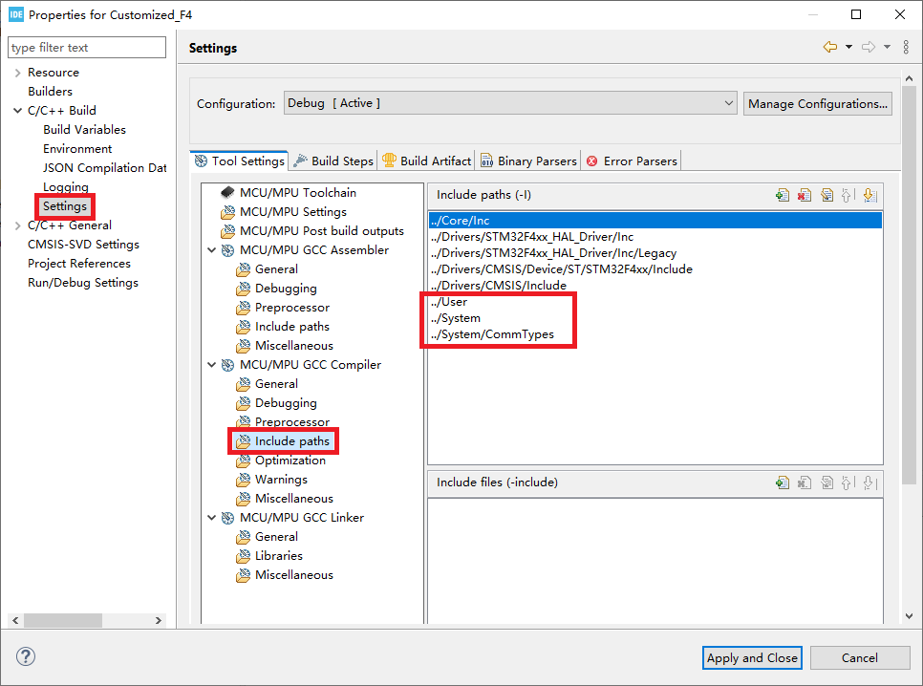
Task: Click the back navigation arrow in Settings header
Action: click(x=830, y=48)
